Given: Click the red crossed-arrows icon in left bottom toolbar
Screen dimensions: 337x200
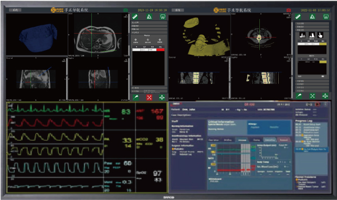Looking at the screenshot, I should tap(149, 97).
